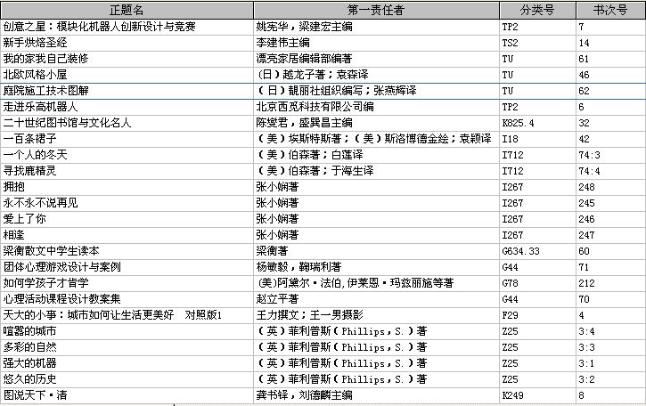Screen dimensions: 646x406
Task: Select author cell 北京西觅科技有限公司编
Action: point(376,107)
